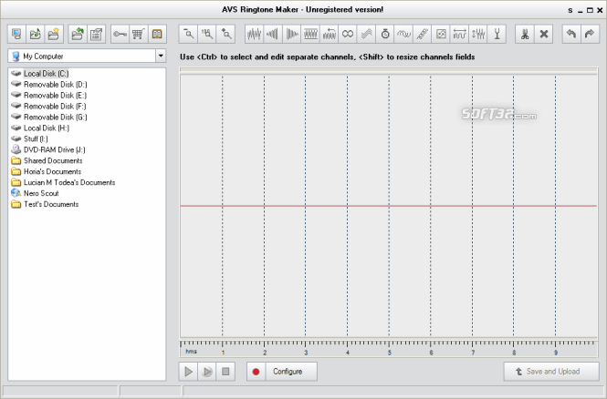The width and height of the screenshot is (607, 399).
Task: Redo with the right curved arrow
Action: pos(590,34)
